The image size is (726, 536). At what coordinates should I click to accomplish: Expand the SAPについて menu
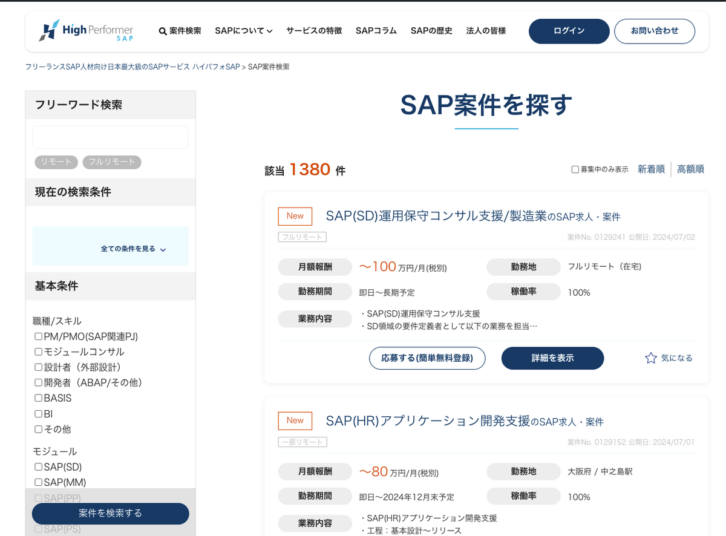(x=244, y=31)
